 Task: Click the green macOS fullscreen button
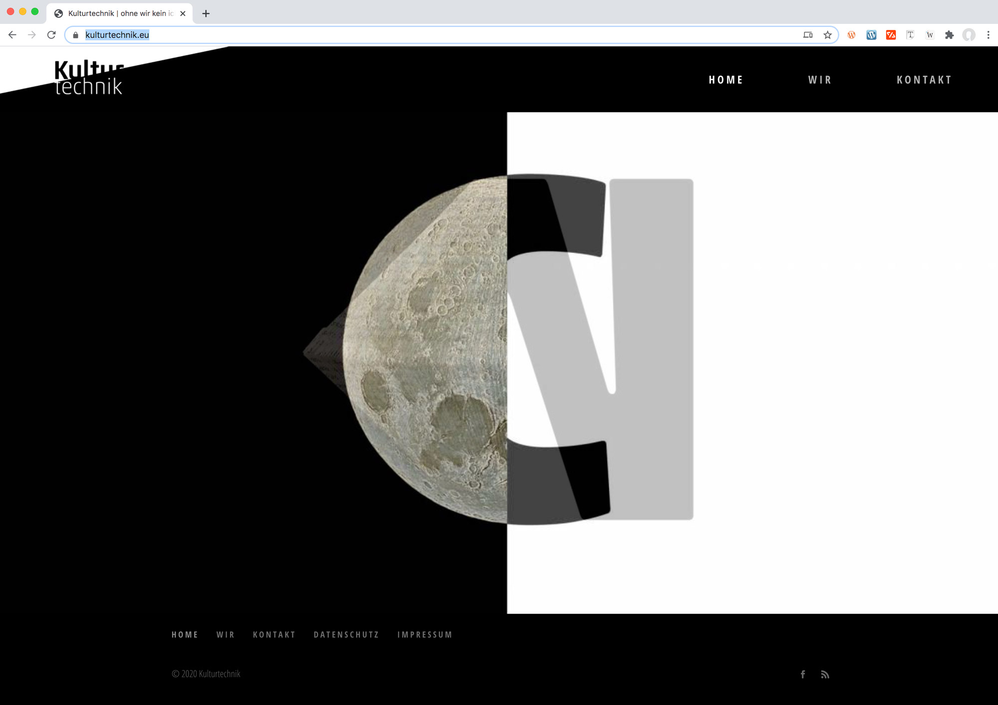pyautogui.click(x=35, y=11)
